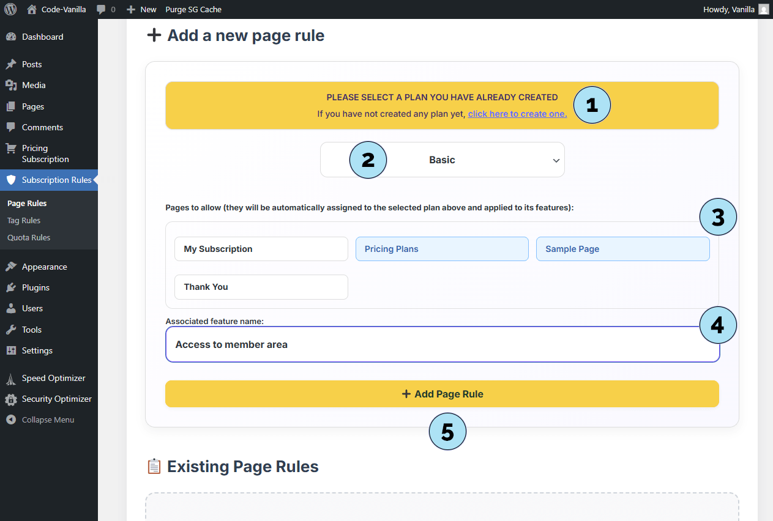Open the comments bubble icon in admin bar
The width and height of the screenshot is (773, 521).
pyautogui.click(x=102, y=9)
